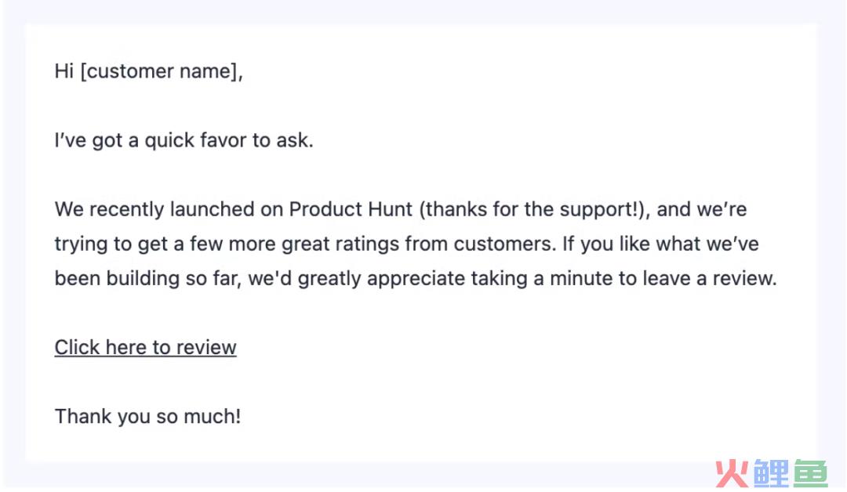Click the blue 鲤 watermark character
The height and width of the screenshot is (492, 847).
(x=772, y=474)
